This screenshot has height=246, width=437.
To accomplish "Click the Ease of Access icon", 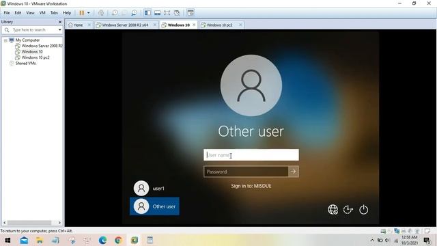I will point(348,210).
